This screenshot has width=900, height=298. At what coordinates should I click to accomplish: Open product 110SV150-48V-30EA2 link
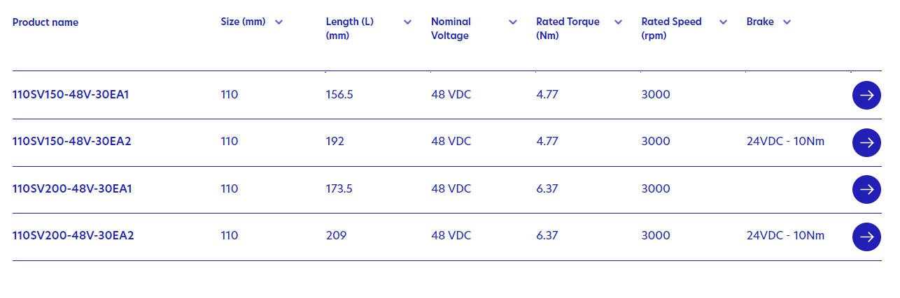72,141
